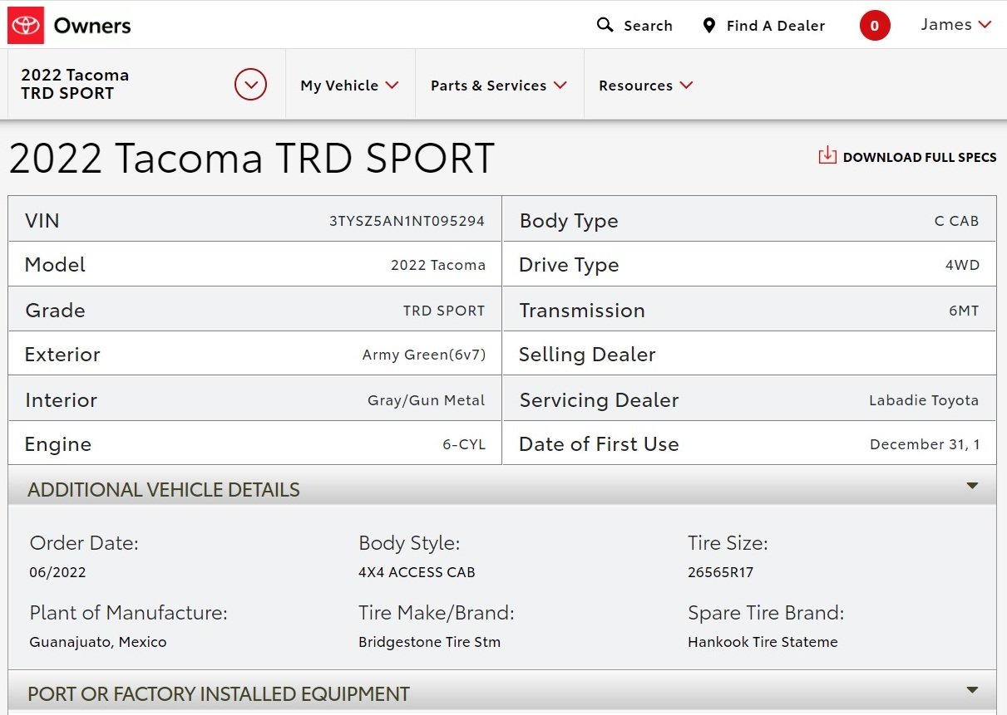Viewport: 1007px width, 715px height.
Task: Click the VIN value 3TYSZ5AN1NT095294
Action: 407,221
